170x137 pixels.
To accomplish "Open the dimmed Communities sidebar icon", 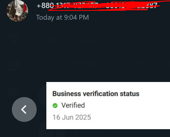I will point(14,92).
